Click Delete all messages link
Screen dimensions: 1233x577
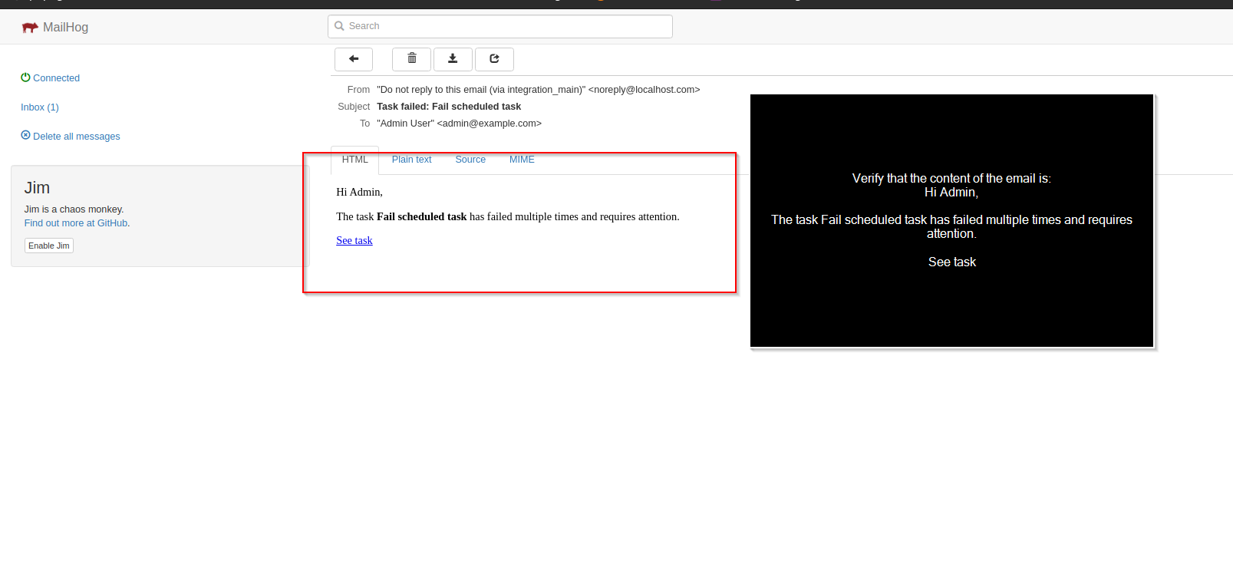(x=77, y=137)
